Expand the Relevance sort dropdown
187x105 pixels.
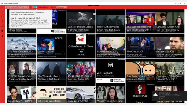click(61, 7)
